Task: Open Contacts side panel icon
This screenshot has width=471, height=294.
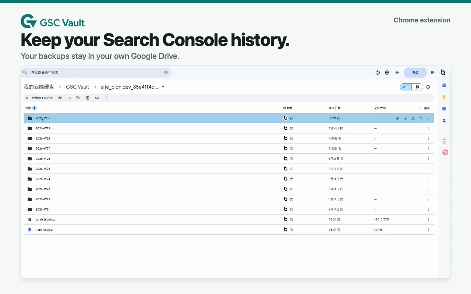Action: coord(444,121)
